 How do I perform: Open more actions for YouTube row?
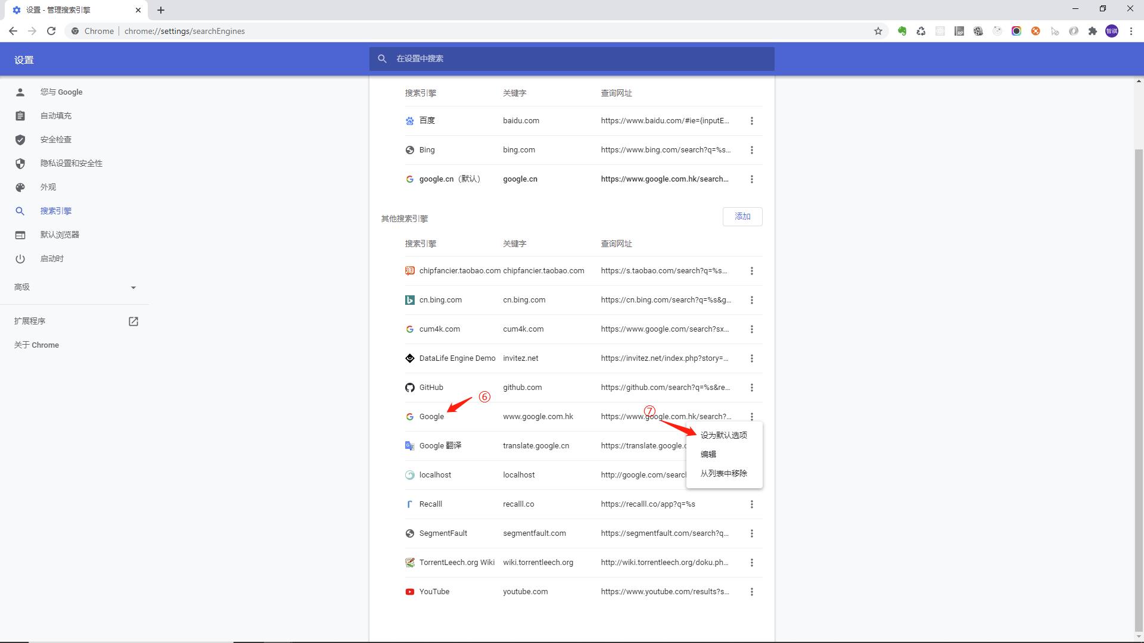coord(751,592)
